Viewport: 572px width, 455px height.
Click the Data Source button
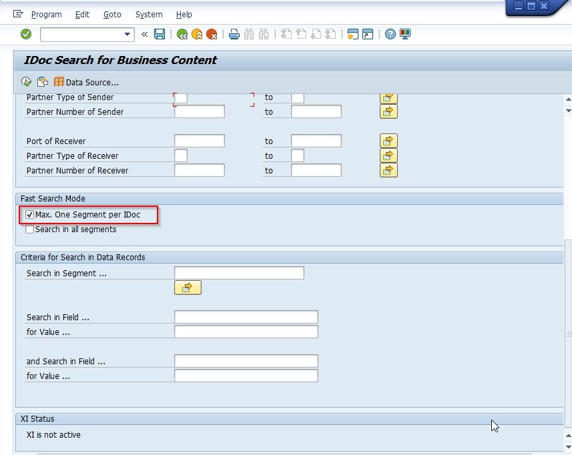click(x=86, y=82)
